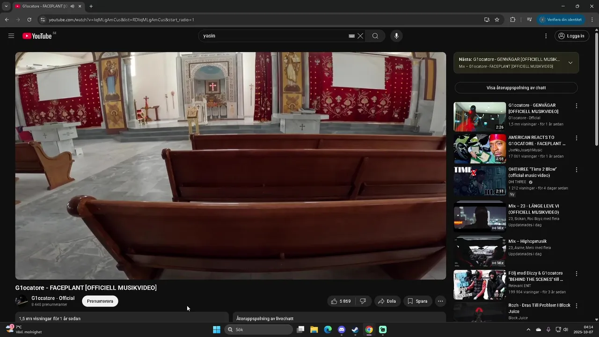Save the video with Spara button
The width and height of the screenshot is (599, 337).
click(417, 301)
